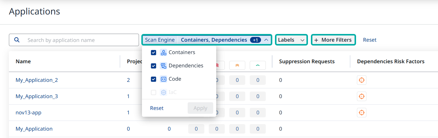Click risk factor icon for My_Application_3
Image resolution: width=438 pixels, height=138 pixels.
(361, 96)
